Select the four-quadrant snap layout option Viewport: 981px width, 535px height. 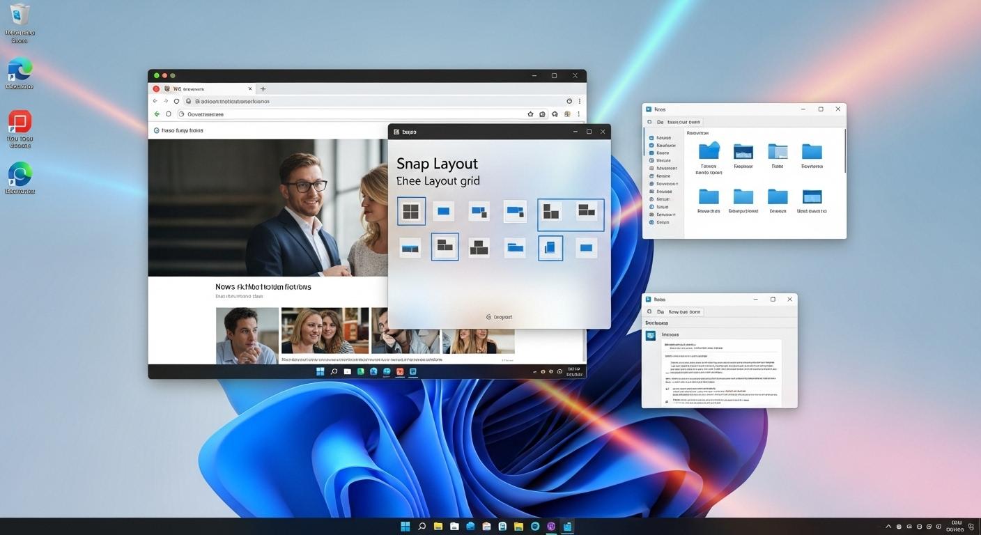point(410,211)
